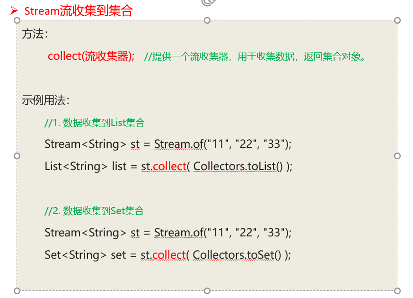The width and height of the screenshot is (413, 298).
Task: Click the green comment '//提供一个流收集器'
Action: pos(186,56)
